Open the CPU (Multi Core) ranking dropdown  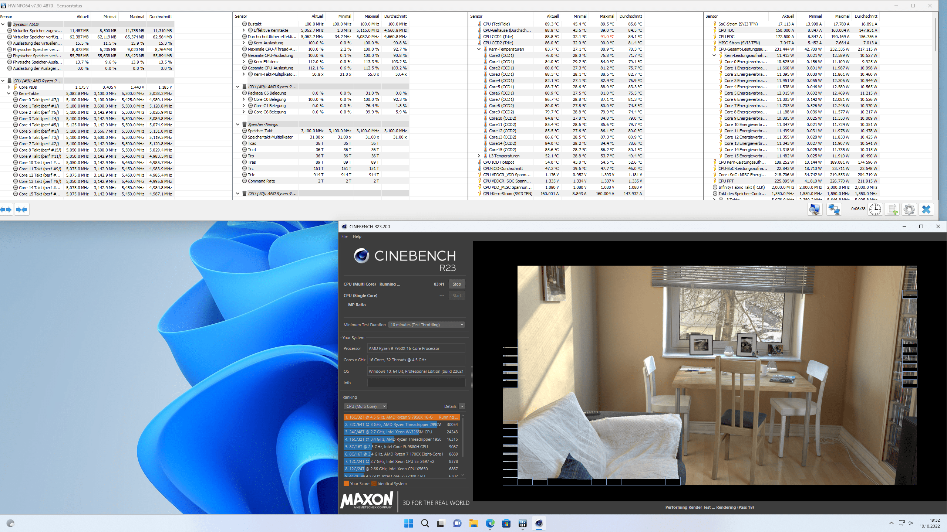click(x=365, y=406)
